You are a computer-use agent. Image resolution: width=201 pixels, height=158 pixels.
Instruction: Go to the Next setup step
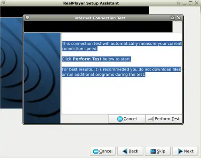tap(185, 151)
